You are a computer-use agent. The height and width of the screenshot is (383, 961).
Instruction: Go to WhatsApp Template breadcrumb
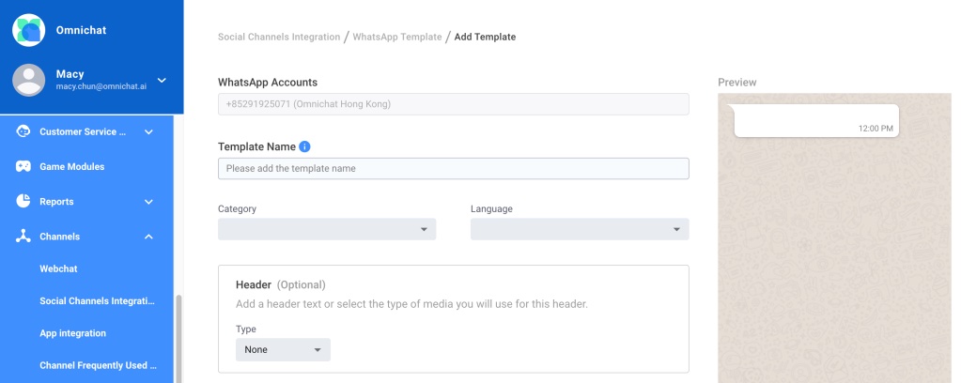point(396,37)
